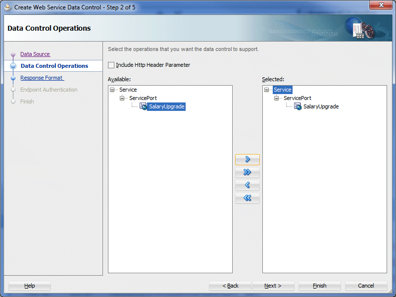This screenshot has height=297, width=396.
Task: Click the Finish button
Action: pos(319,286)
